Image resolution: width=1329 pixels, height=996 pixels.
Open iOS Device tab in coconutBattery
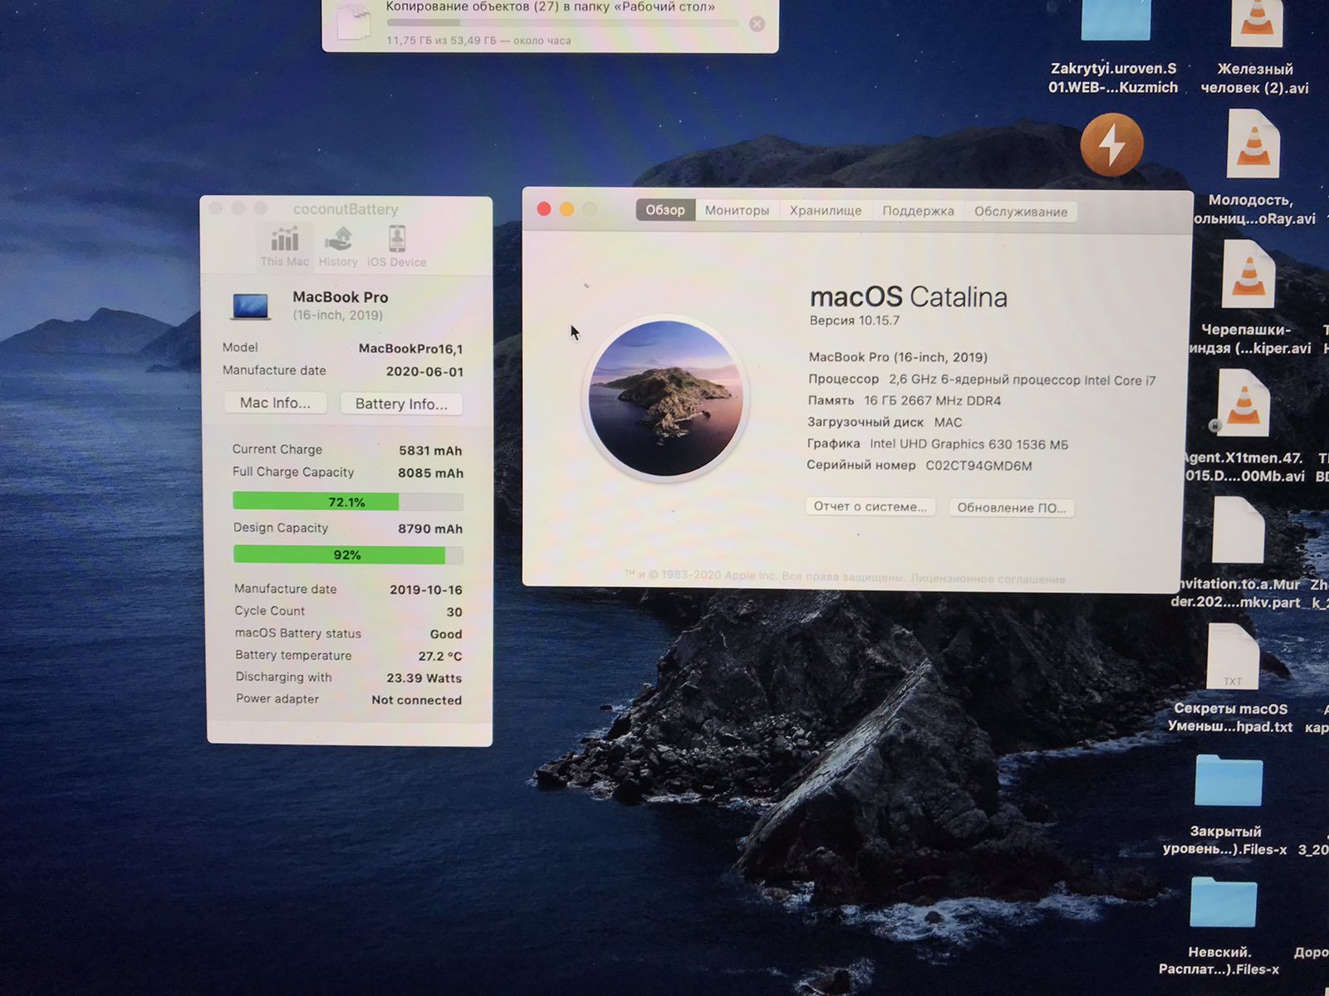pos(397,247)
